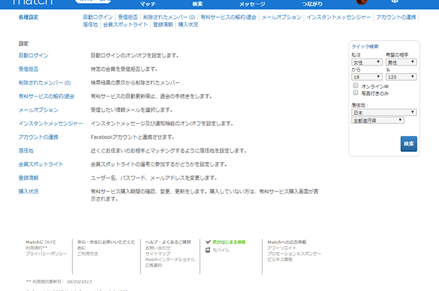This screenshot has height=291, width=439.
Task: Open 会員スポットライト in the settings list
Action: pos(41,164)
